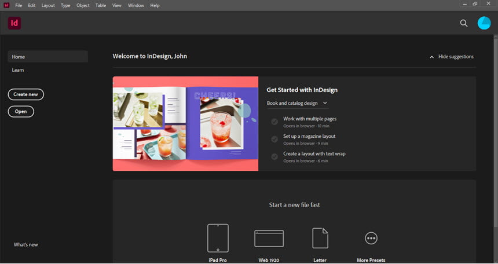Collapse suggestions with the Hide suggestions chevron

tap(431, 57)
